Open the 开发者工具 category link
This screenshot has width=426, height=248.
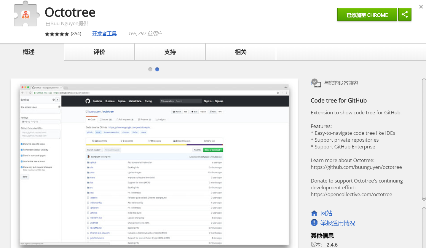(x=104, y=33)
